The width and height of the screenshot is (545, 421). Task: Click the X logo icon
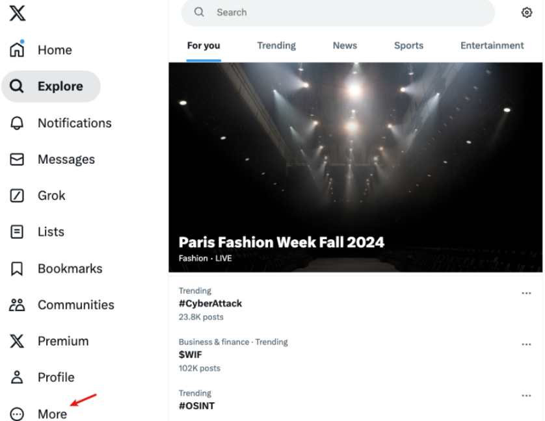point(18,12)
